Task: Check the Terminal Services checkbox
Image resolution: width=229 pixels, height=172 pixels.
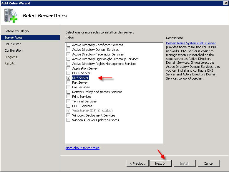Action: tap(68, 101)
